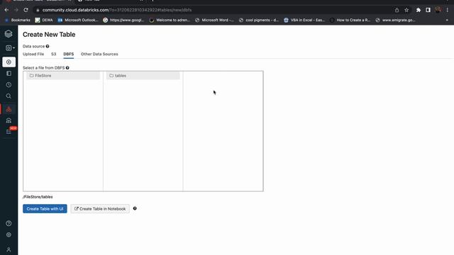Show more bookmarks overflow chevron
Image resolution: width=454 pixels, height=255 pixels.
pos(447,20)
